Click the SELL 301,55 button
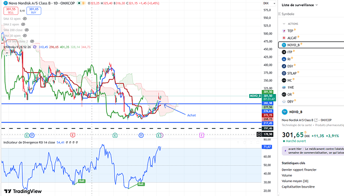The height and width of the screenshot is (196, 344). point(11,11)
